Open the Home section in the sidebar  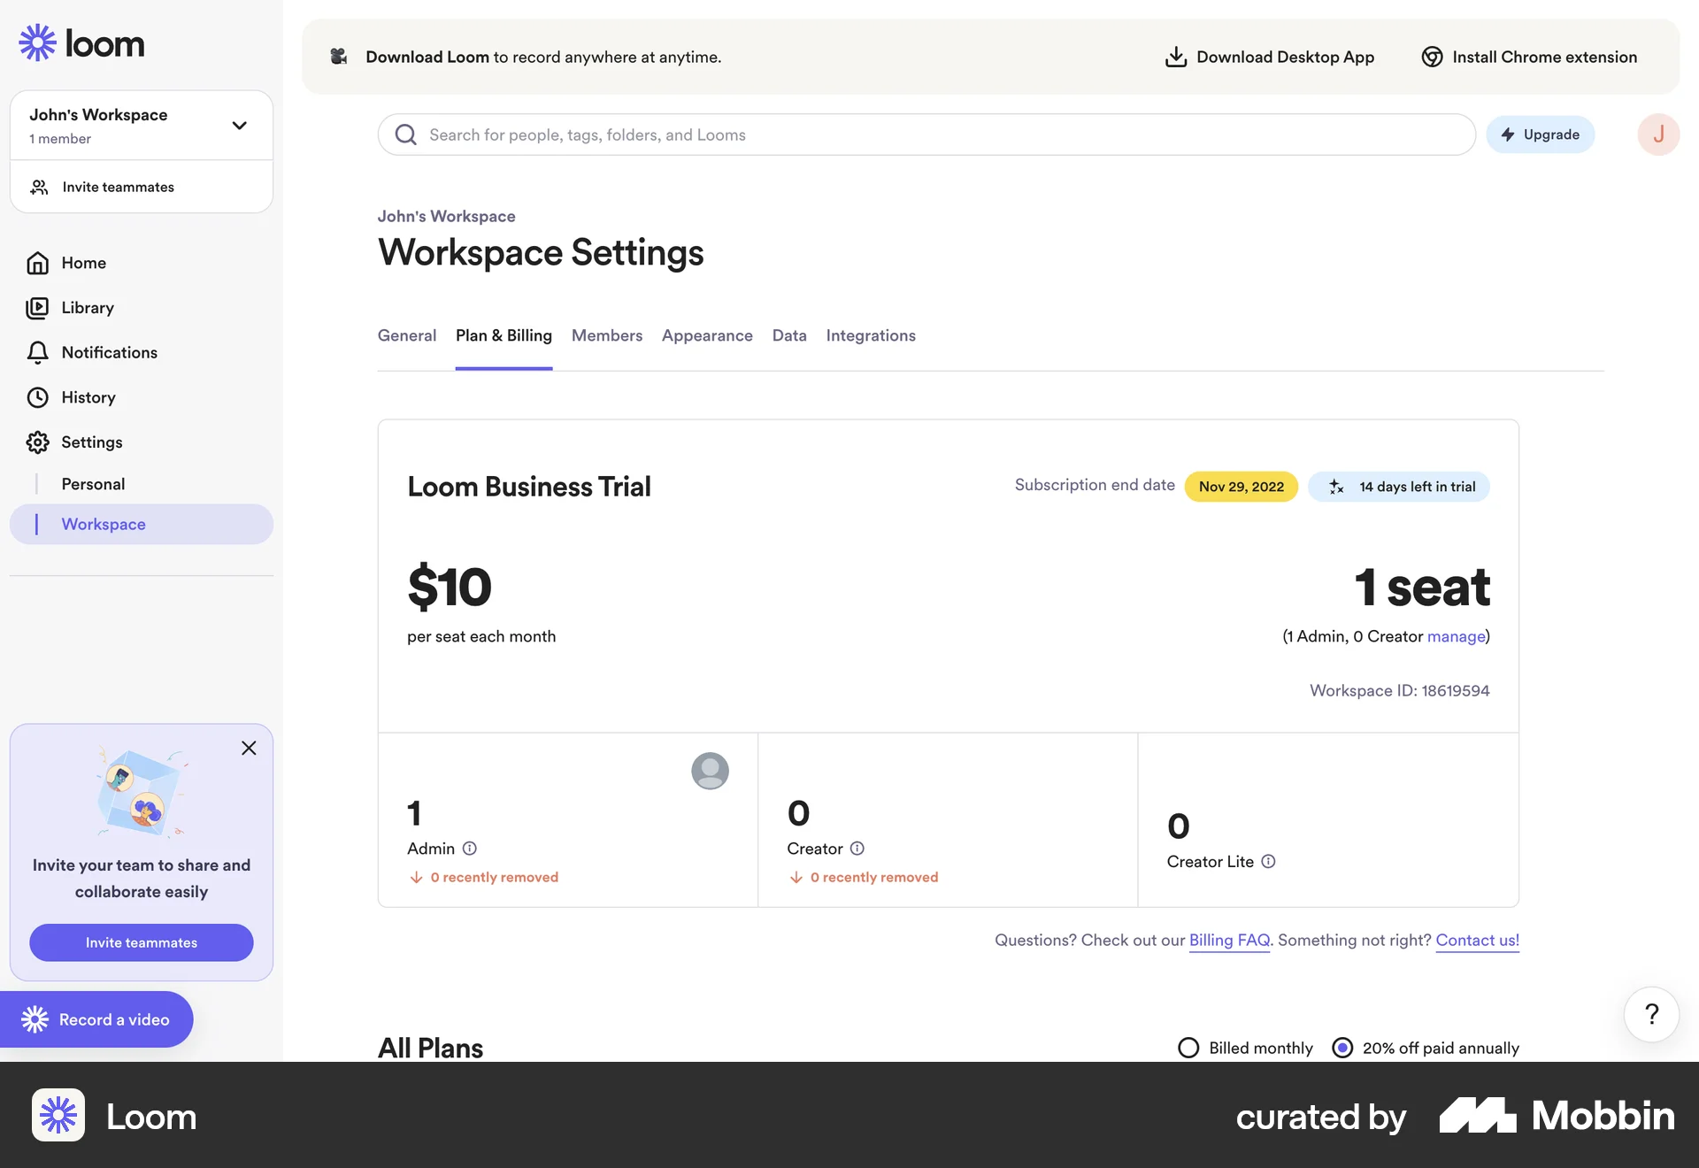tap(82, 263)
